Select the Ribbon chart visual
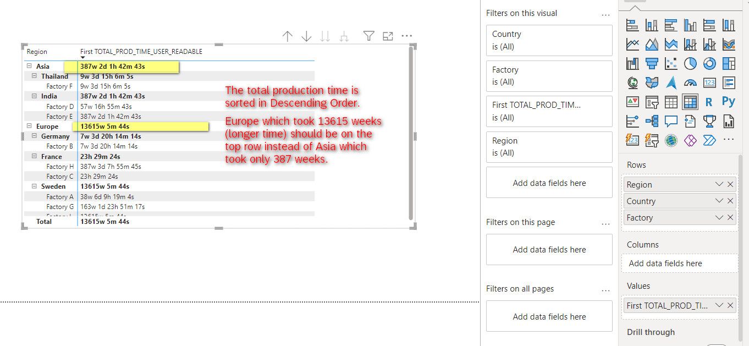 tap(729, 44)
